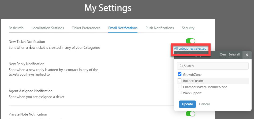The image size is (254, 119).
Task: Switch to the Basic Info tab
Action: [x=16, y=28]
